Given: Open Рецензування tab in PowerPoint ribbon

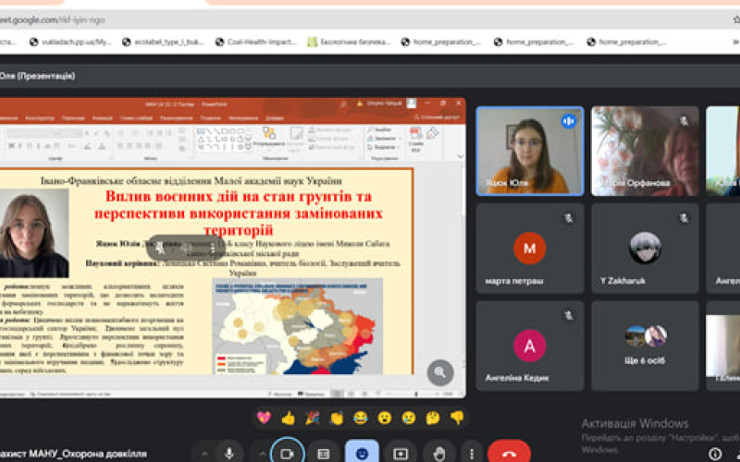Looking at the screenshot, I should tap(176, 118).
